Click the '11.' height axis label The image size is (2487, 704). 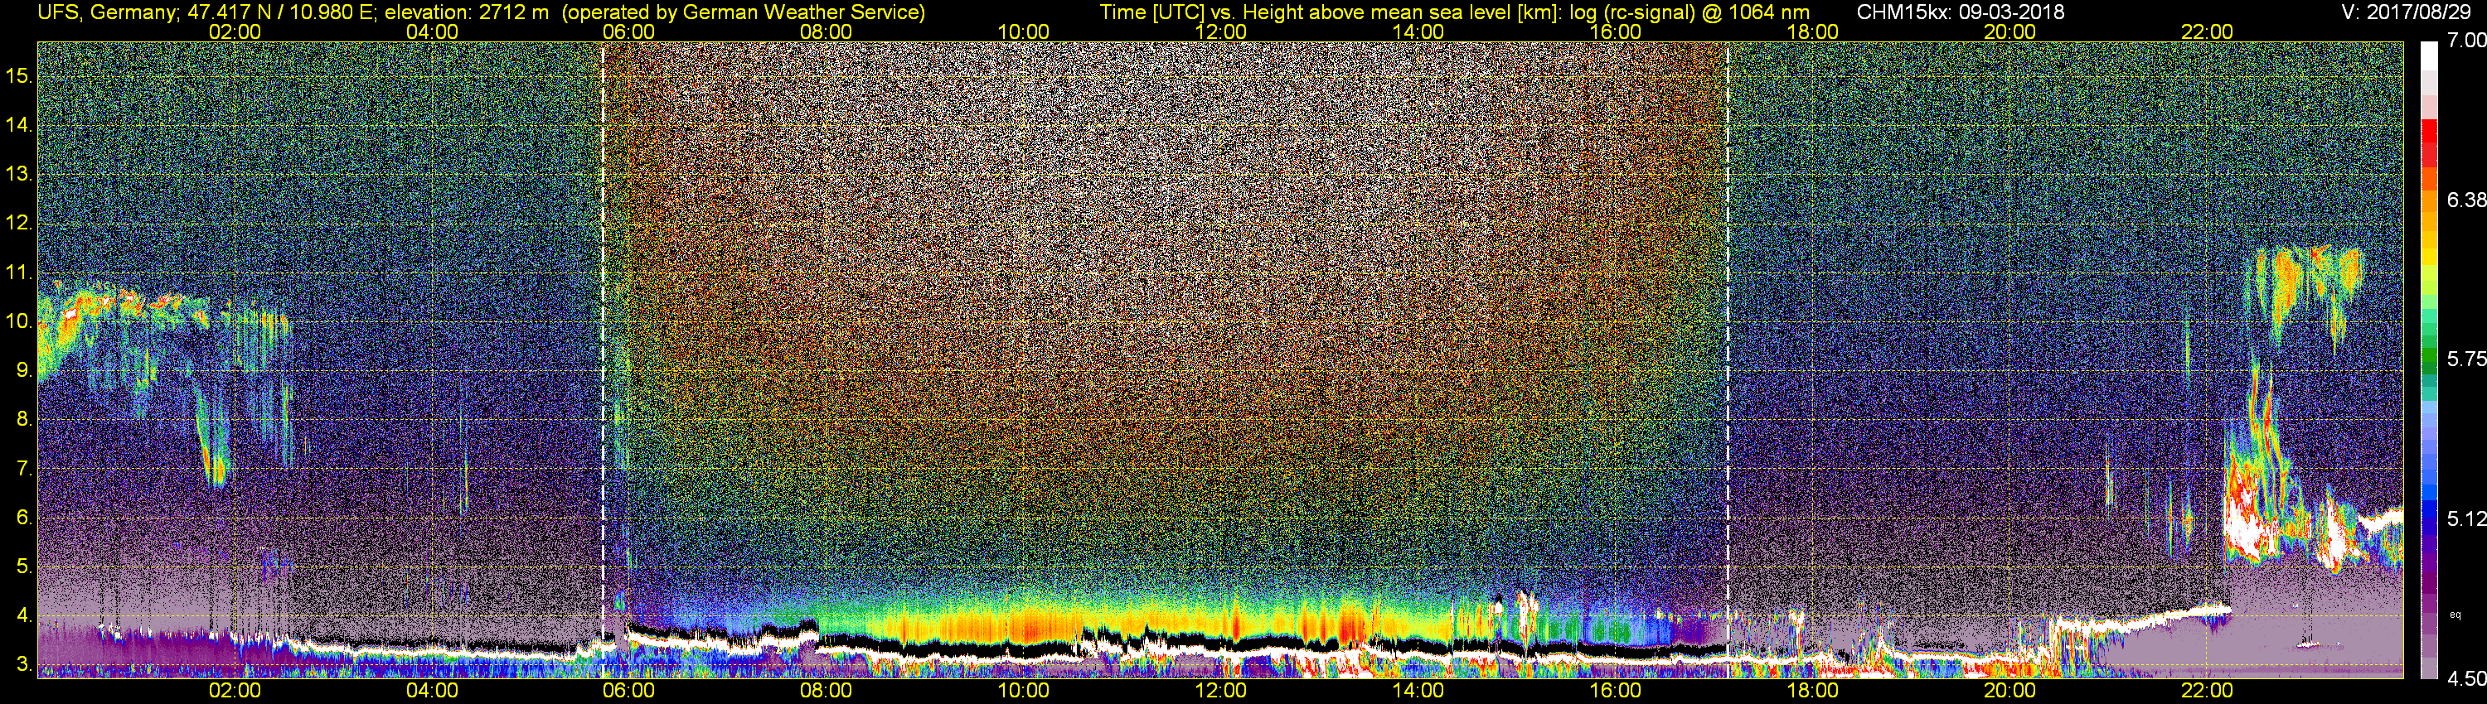point(19,273)
